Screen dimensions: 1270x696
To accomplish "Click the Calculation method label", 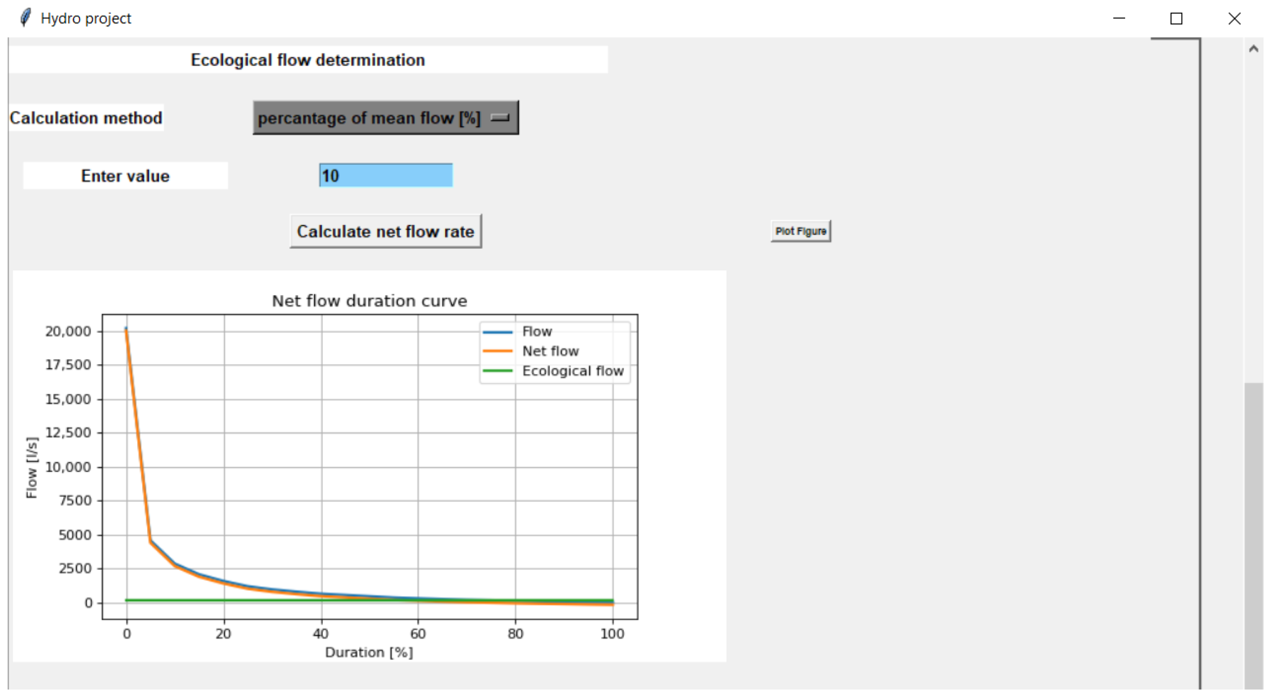I will click(x=86, y=118).
